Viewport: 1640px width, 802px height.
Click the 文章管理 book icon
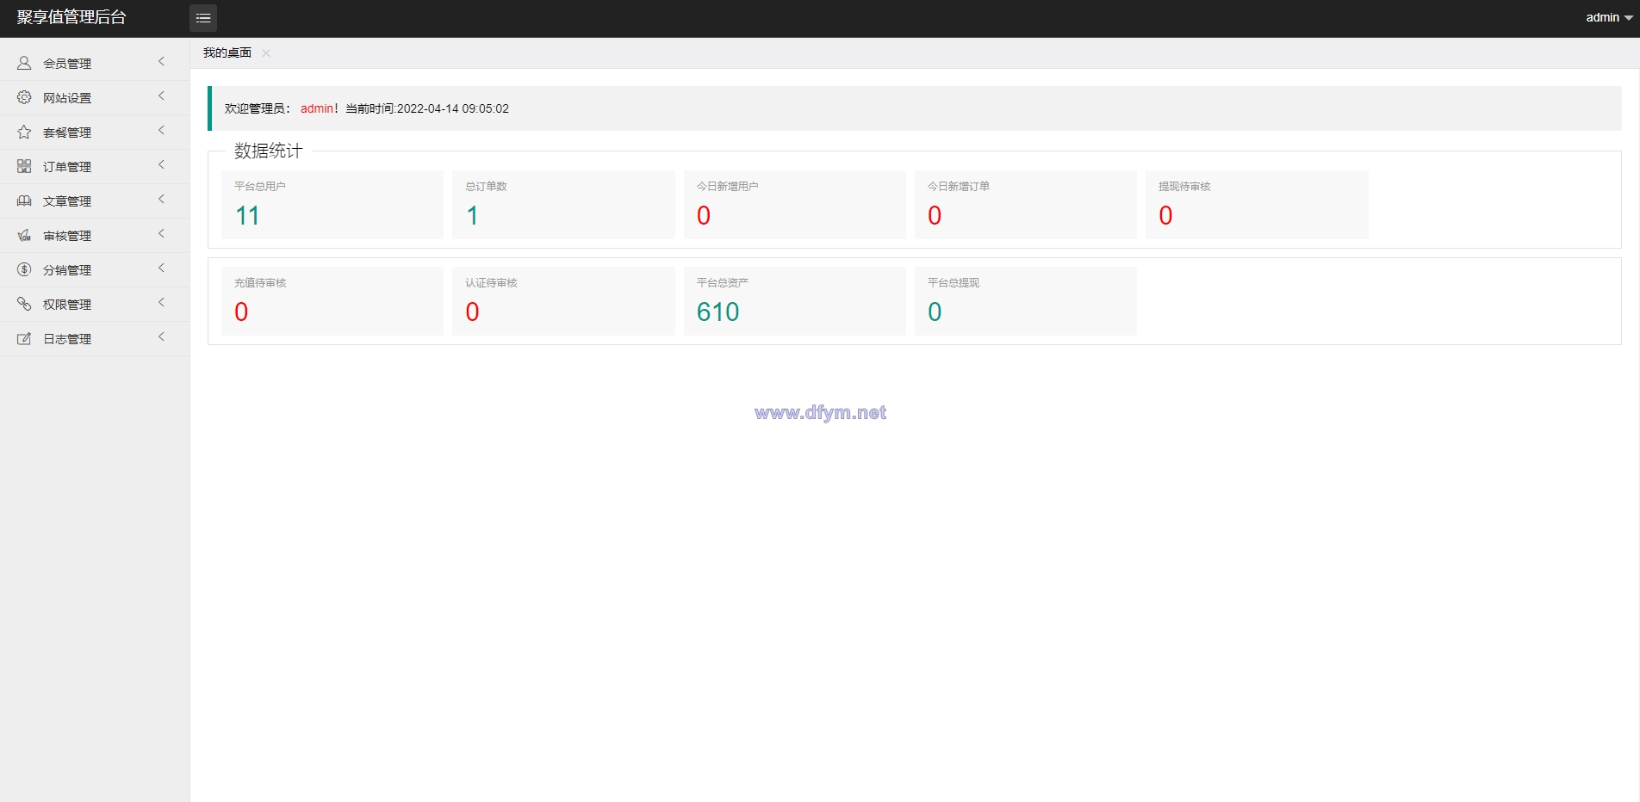pyautogui.click(x=24, y=200)
